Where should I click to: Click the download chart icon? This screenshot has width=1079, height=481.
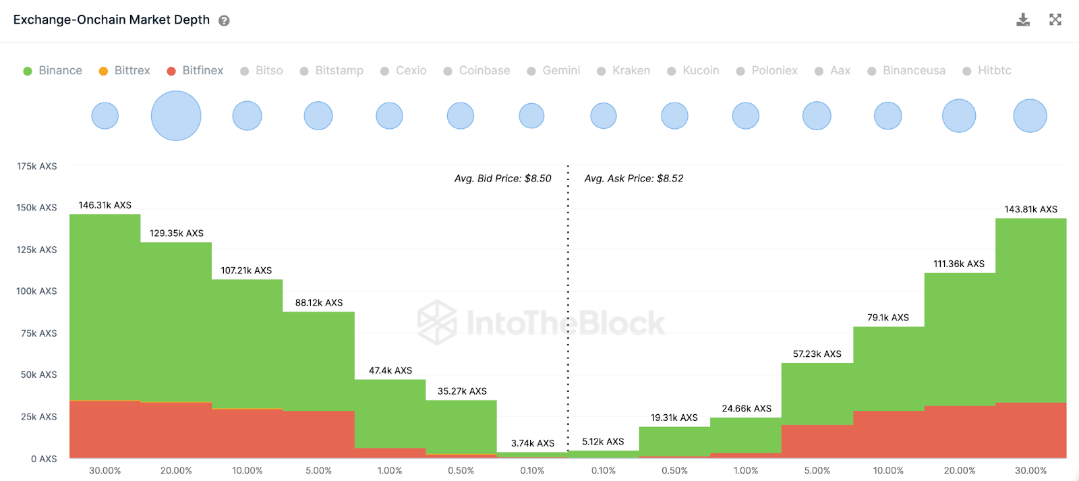click(x=1023, y=20)
